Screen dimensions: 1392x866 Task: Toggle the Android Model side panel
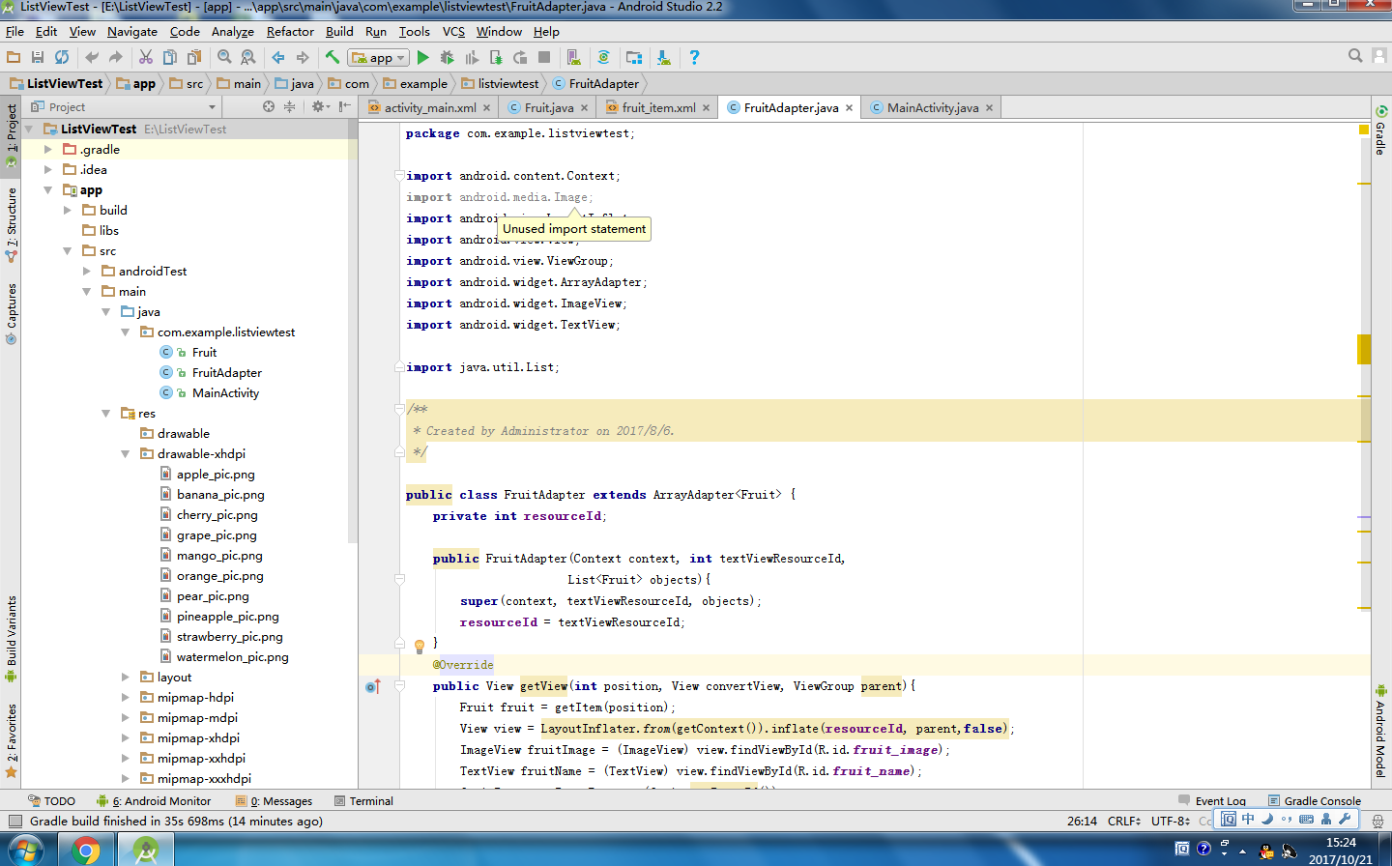tap(1381, 732)
